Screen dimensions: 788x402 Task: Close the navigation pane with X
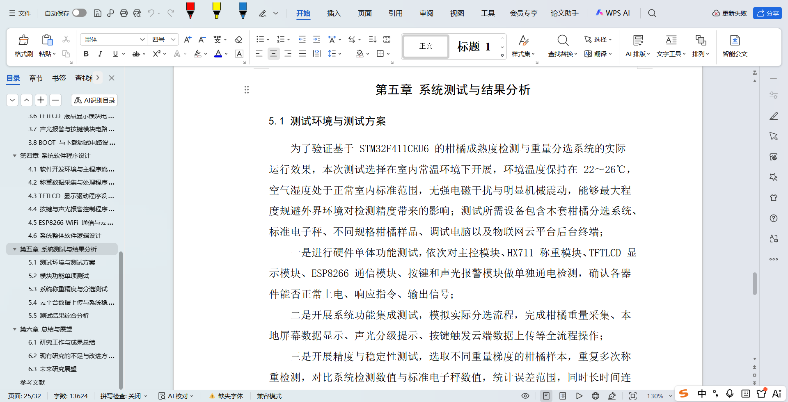(x=112, y=78)
